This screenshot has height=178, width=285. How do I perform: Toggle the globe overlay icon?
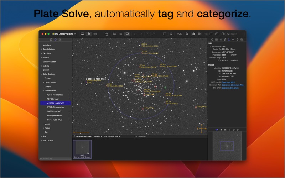click(x=199, y=34)
